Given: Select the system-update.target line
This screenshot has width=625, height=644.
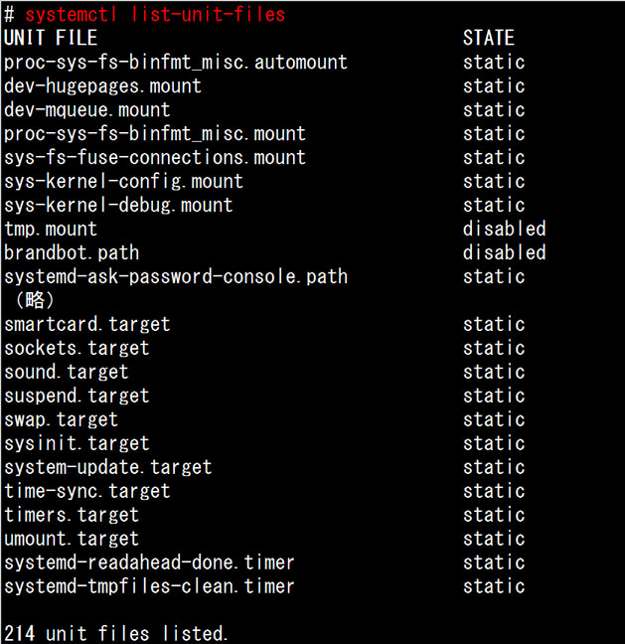Looking at the screenshot, I should (108, 467).
